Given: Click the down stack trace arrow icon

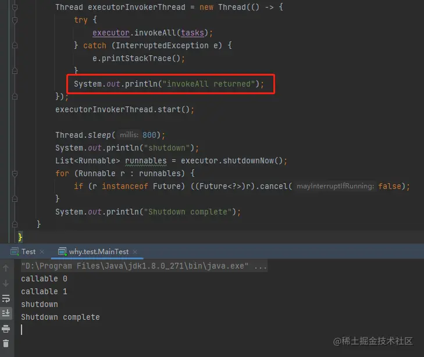Looking at the screenshot, I should [x=6, y=283].
